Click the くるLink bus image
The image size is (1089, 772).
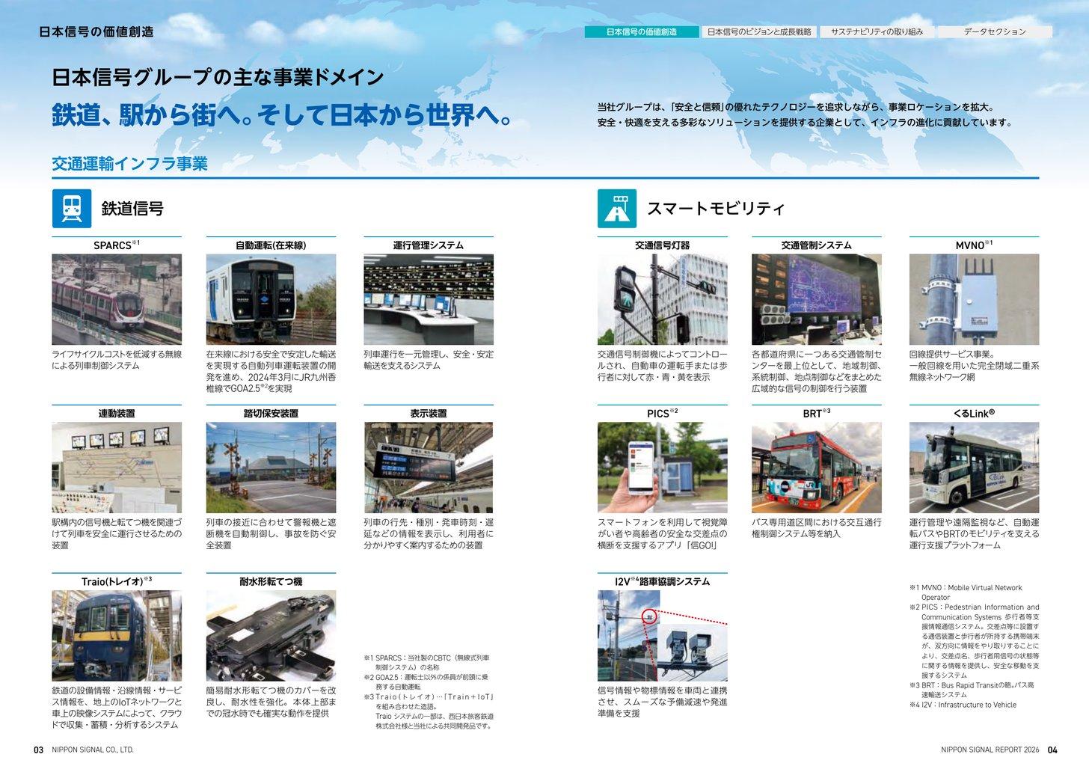pos(975,468)
